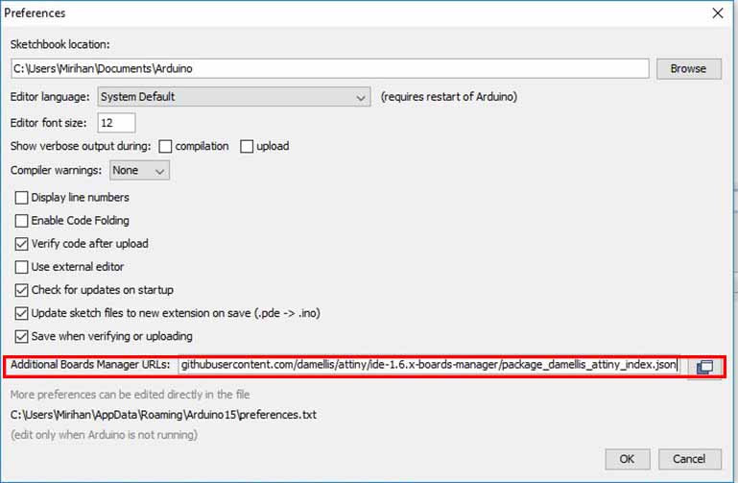This screenshot has width=738, height=483.
Task: Turn on Display line numbers
Action: click(x=22, y=198)
